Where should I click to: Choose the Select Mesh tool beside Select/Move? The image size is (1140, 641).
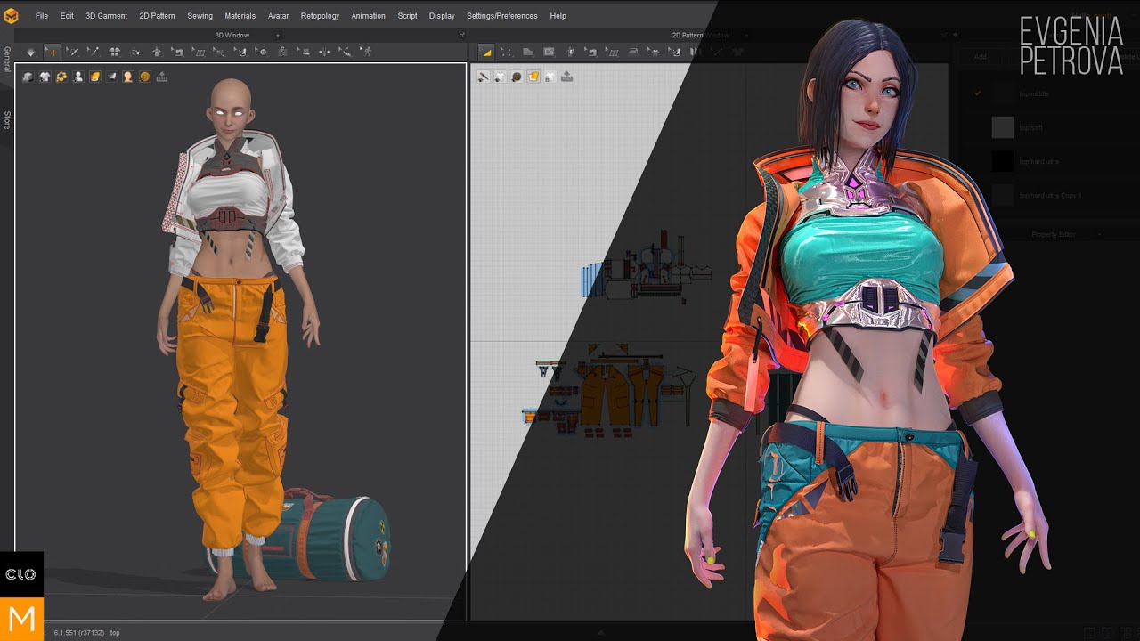coord(73,52)
